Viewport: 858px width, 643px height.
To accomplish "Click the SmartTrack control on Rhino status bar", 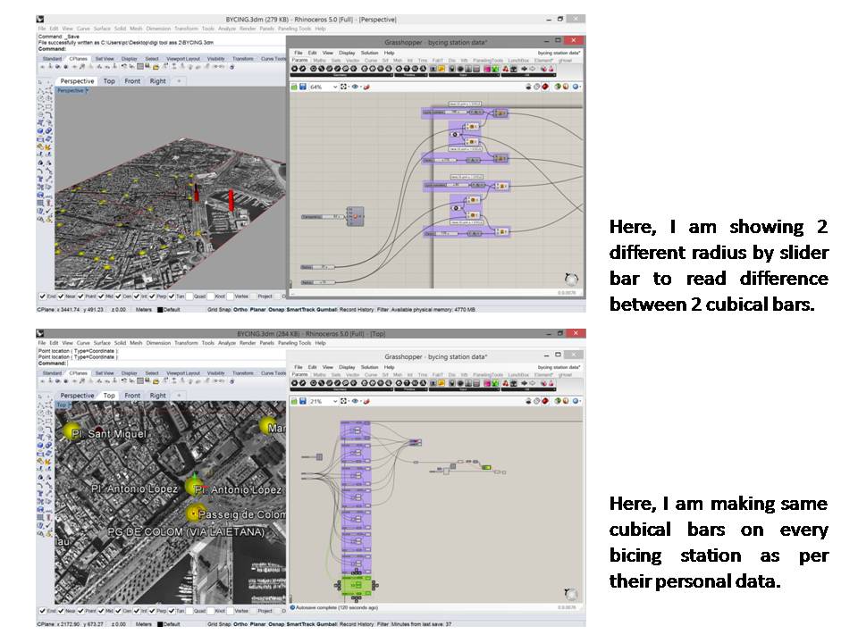I will tap(303, 309).
